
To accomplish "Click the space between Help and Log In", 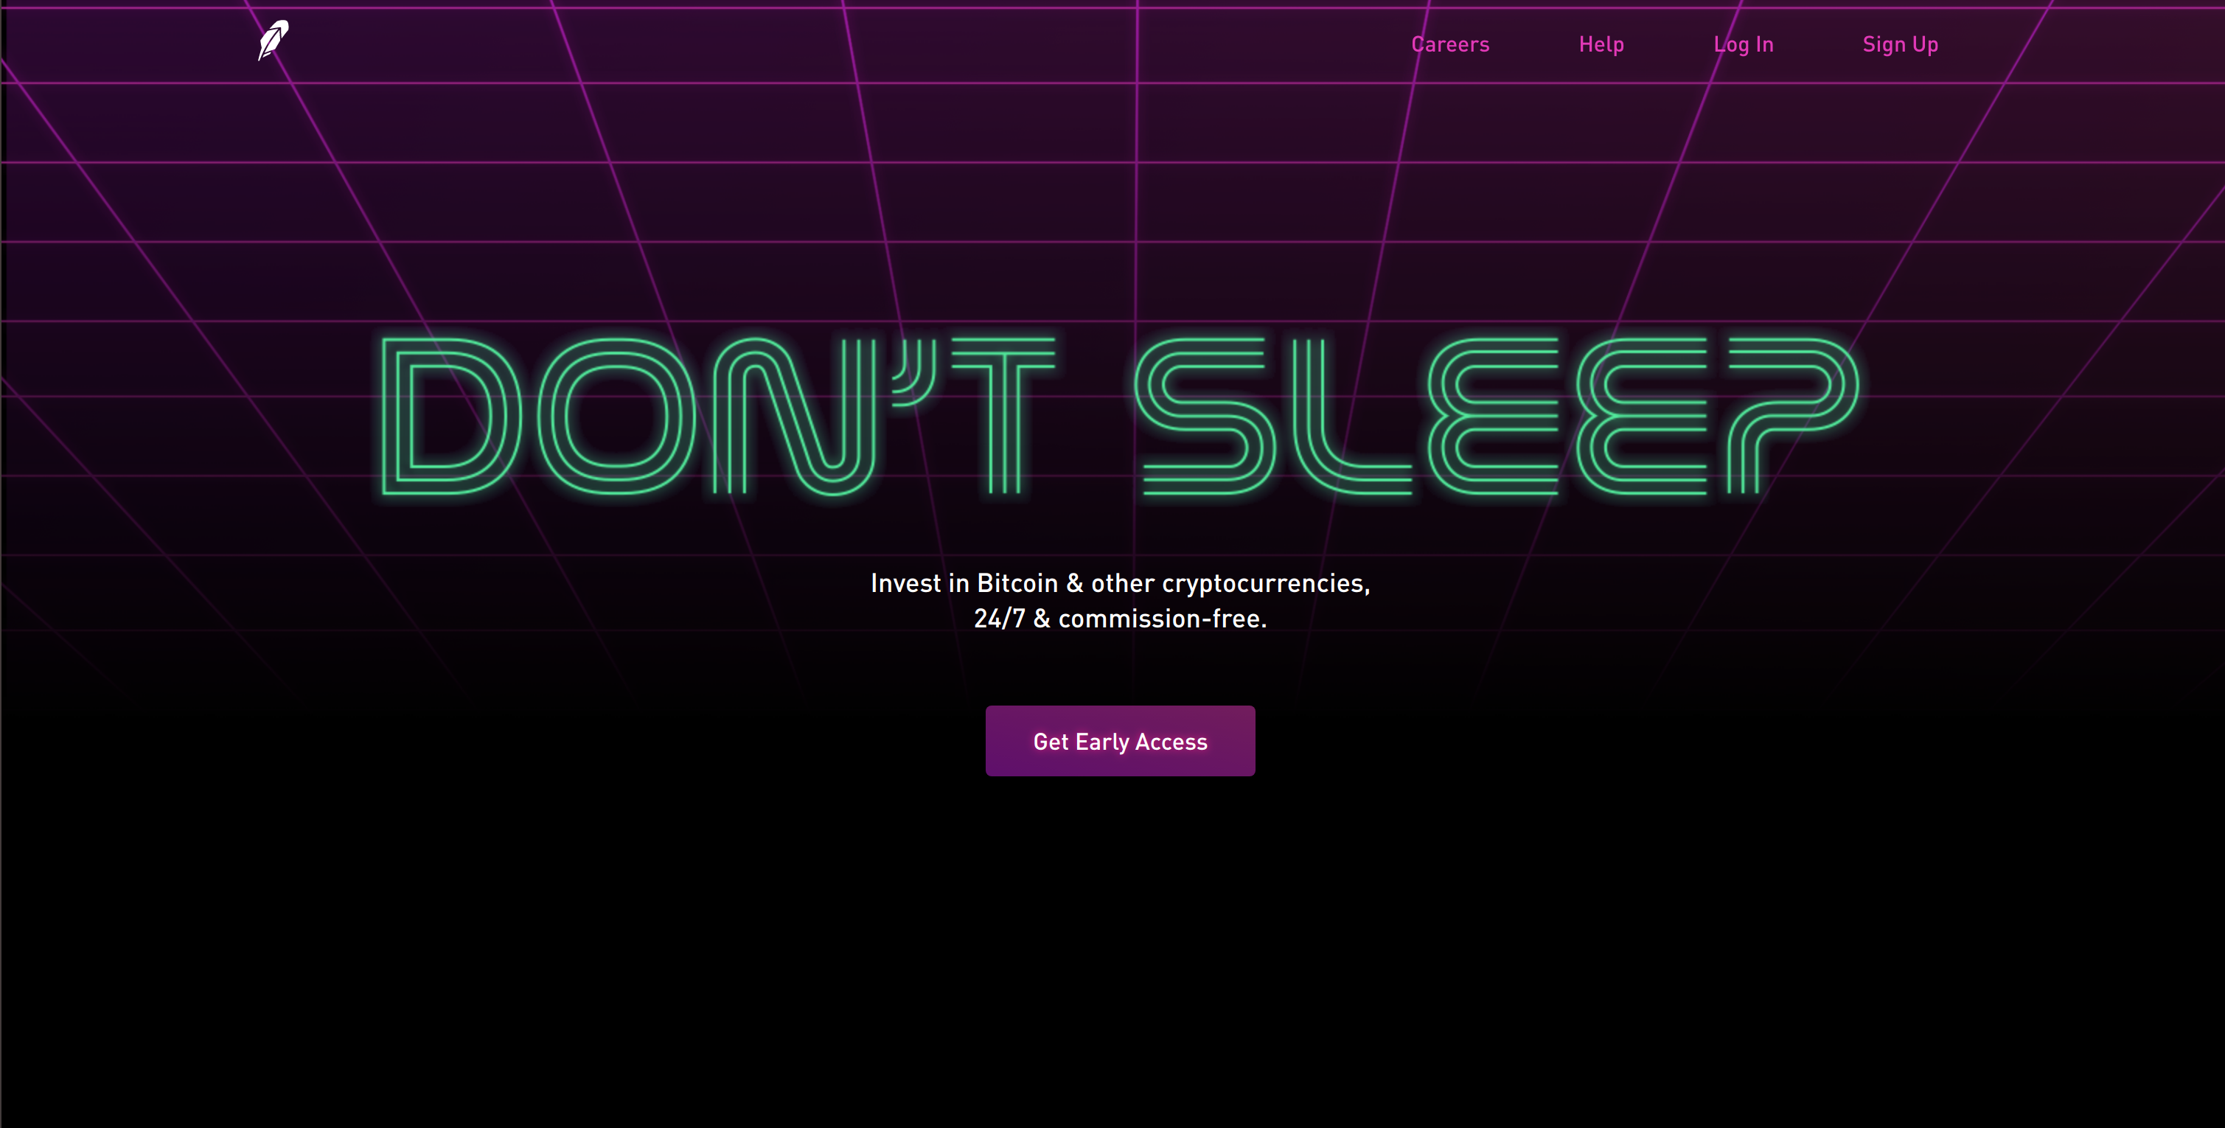I will [x=1671, y=44].
